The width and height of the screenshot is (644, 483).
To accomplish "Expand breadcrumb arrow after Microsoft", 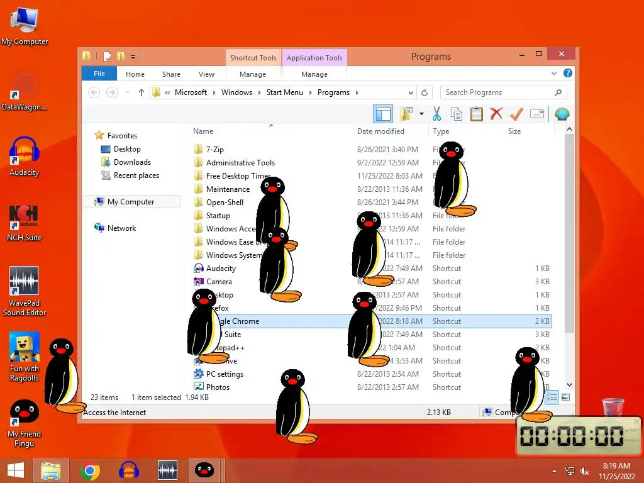I will click(x=214, y=93).
